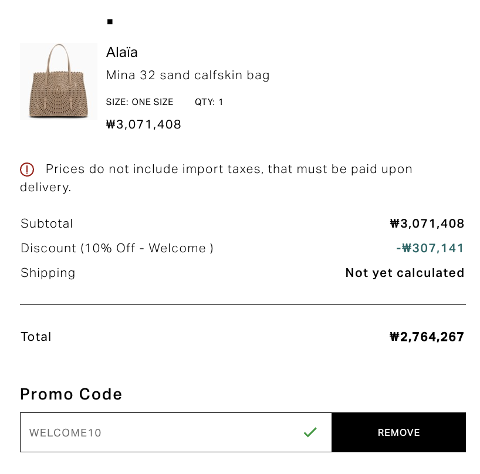The height and width of the screenshot is (474, 480).
Task: Click the small black square marker above the item
Action: pyautogui.click(x=110, y=22)
